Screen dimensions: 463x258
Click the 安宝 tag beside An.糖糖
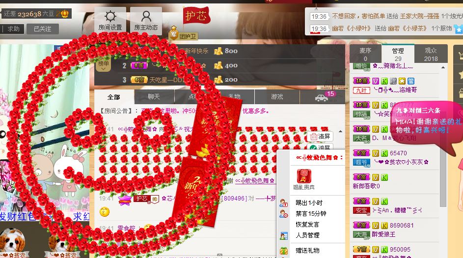[361, 210]
